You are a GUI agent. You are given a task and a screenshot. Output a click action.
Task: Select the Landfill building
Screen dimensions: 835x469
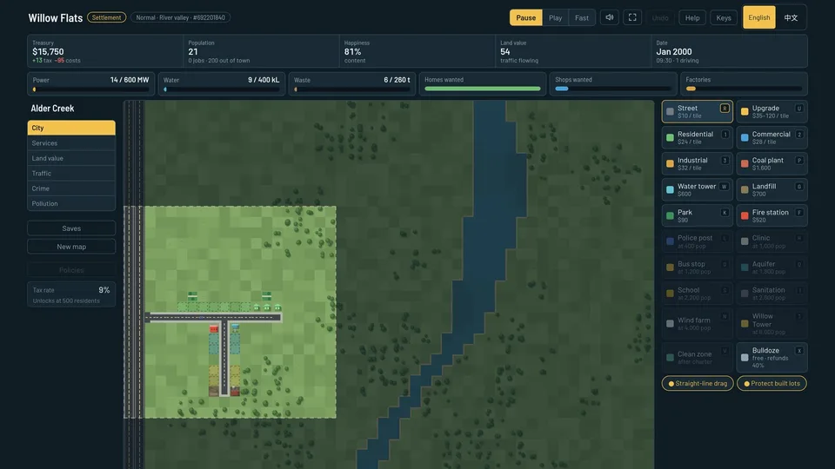(x=772, y=189)
